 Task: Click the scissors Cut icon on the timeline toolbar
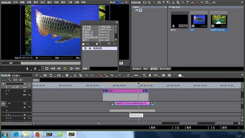click(x=75, y=75)
